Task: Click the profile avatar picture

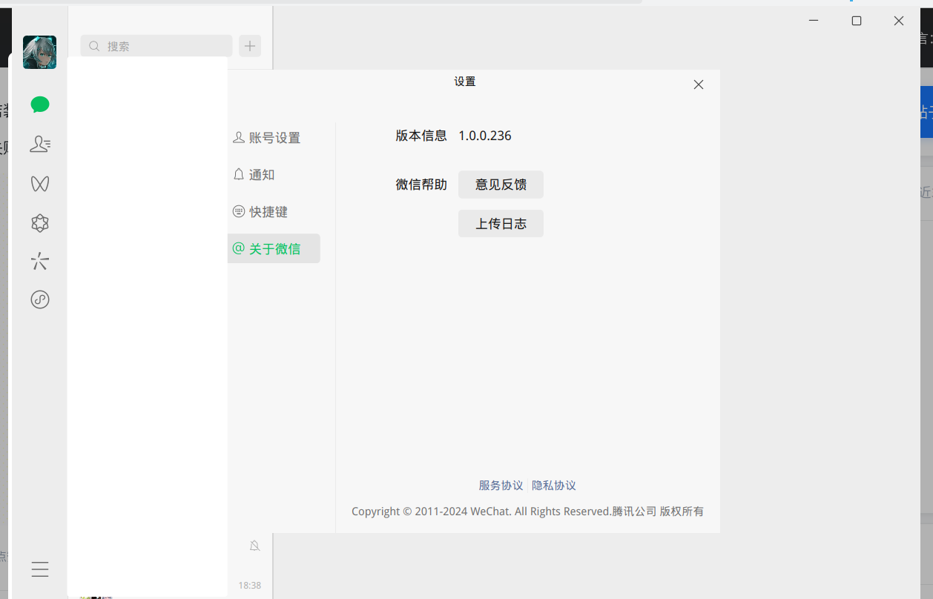Action: [x=39, y=52]
